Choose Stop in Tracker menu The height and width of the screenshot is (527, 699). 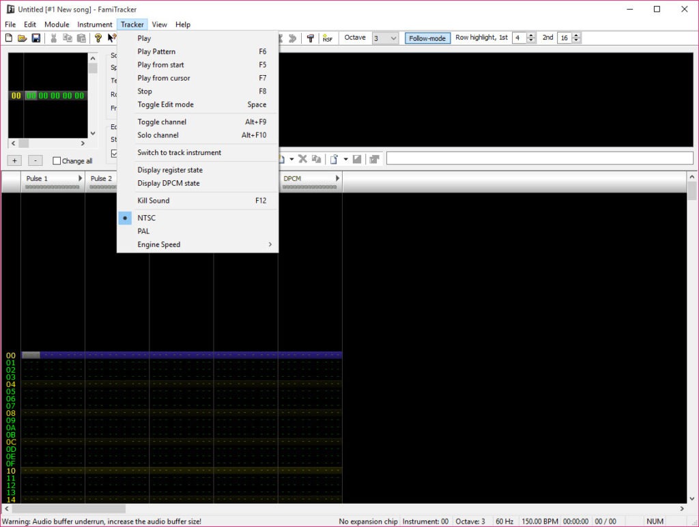click(197, 91)
